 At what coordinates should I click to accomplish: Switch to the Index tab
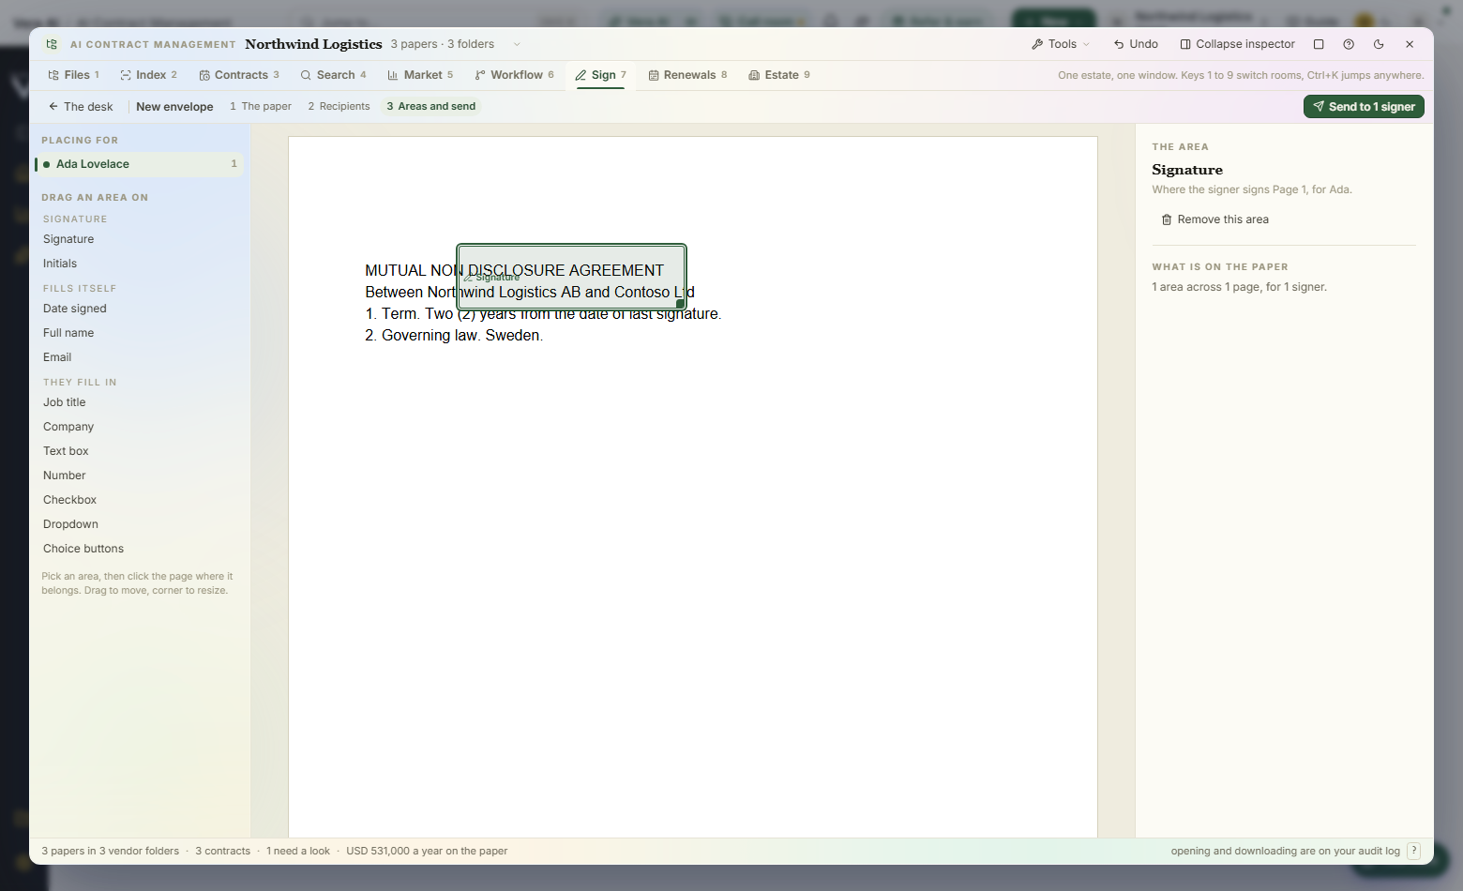pyautogui.click(x=149, y=75)
